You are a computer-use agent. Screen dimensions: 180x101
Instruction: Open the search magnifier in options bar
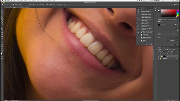click(172, 5)
